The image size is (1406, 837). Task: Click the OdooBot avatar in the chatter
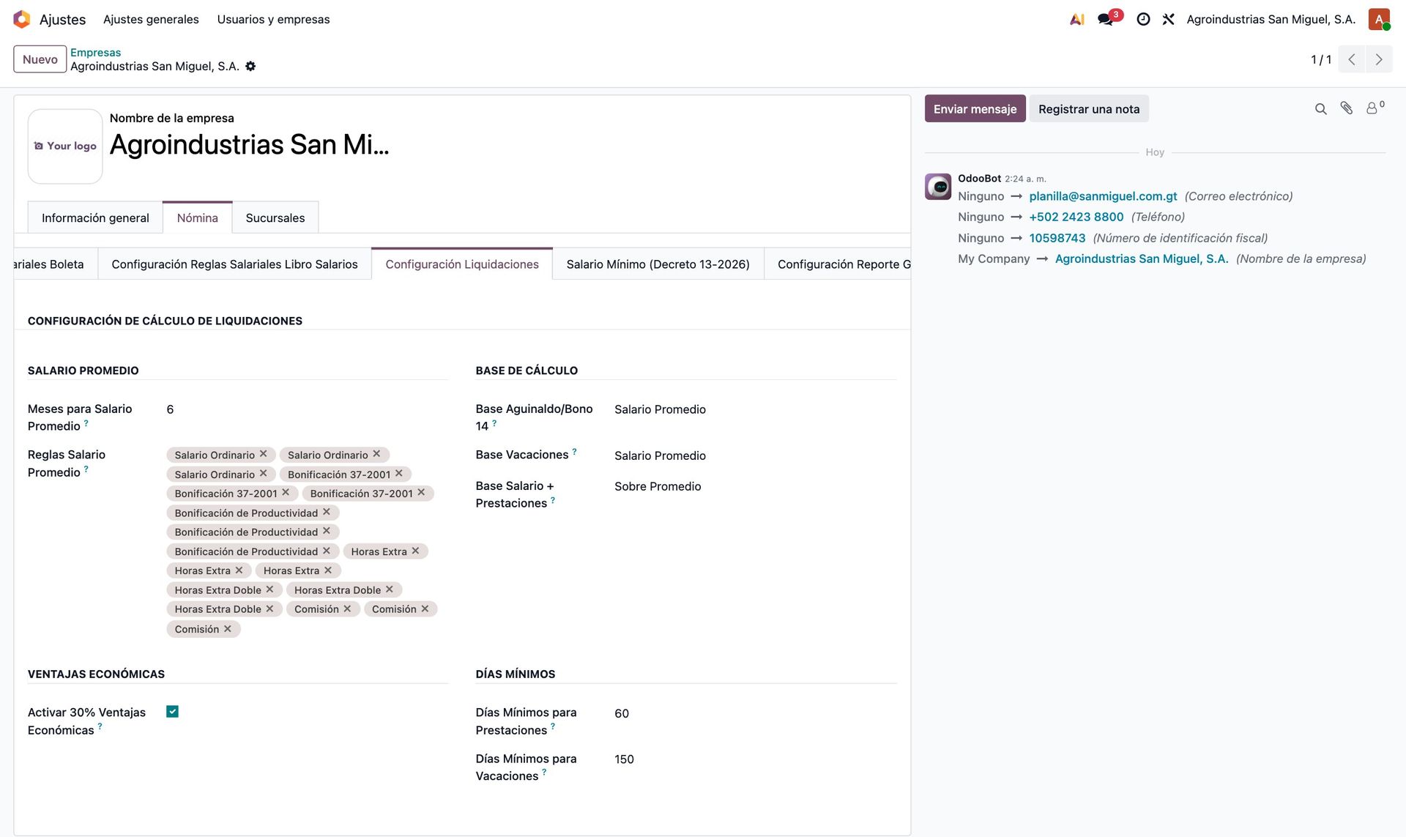tap(938, 187)
